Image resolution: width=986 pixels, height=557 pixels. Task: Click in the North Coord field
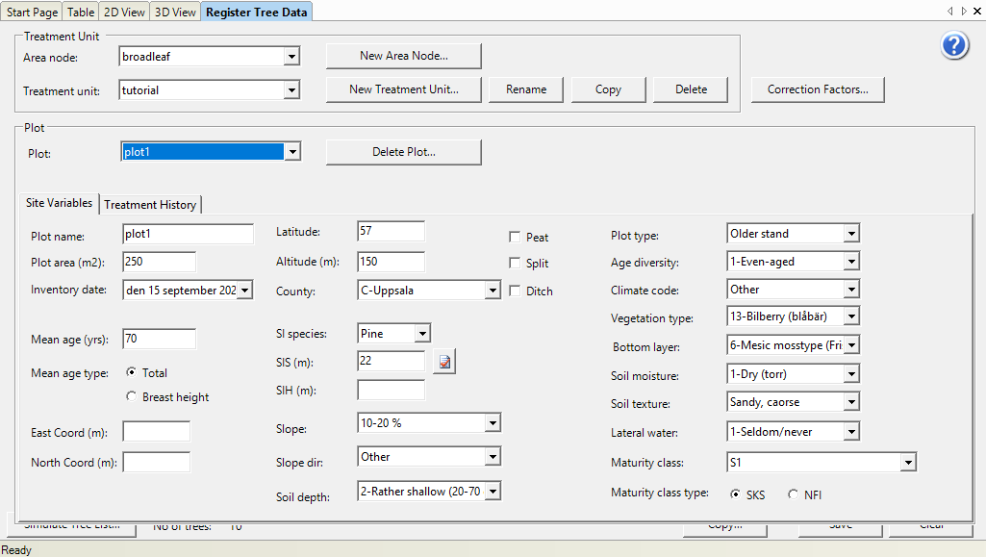[156, 462]
